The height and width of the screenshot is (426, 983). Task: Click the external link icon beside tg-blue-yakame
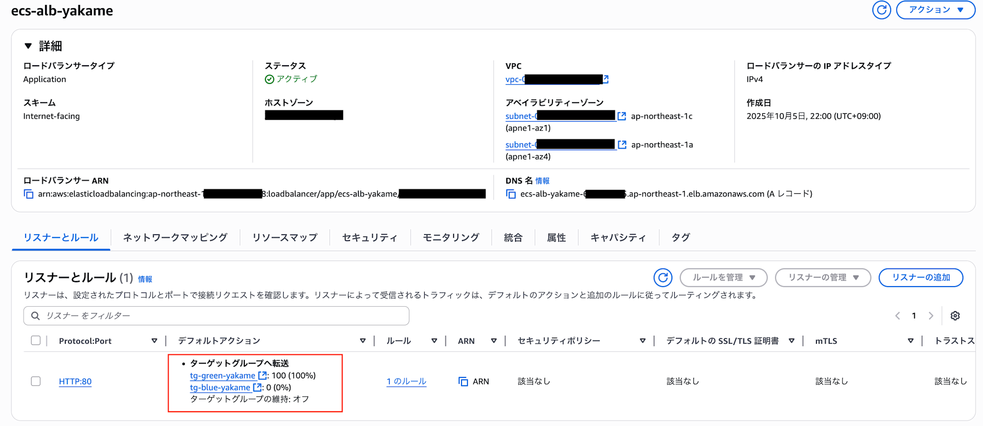[x=257, y=387]
